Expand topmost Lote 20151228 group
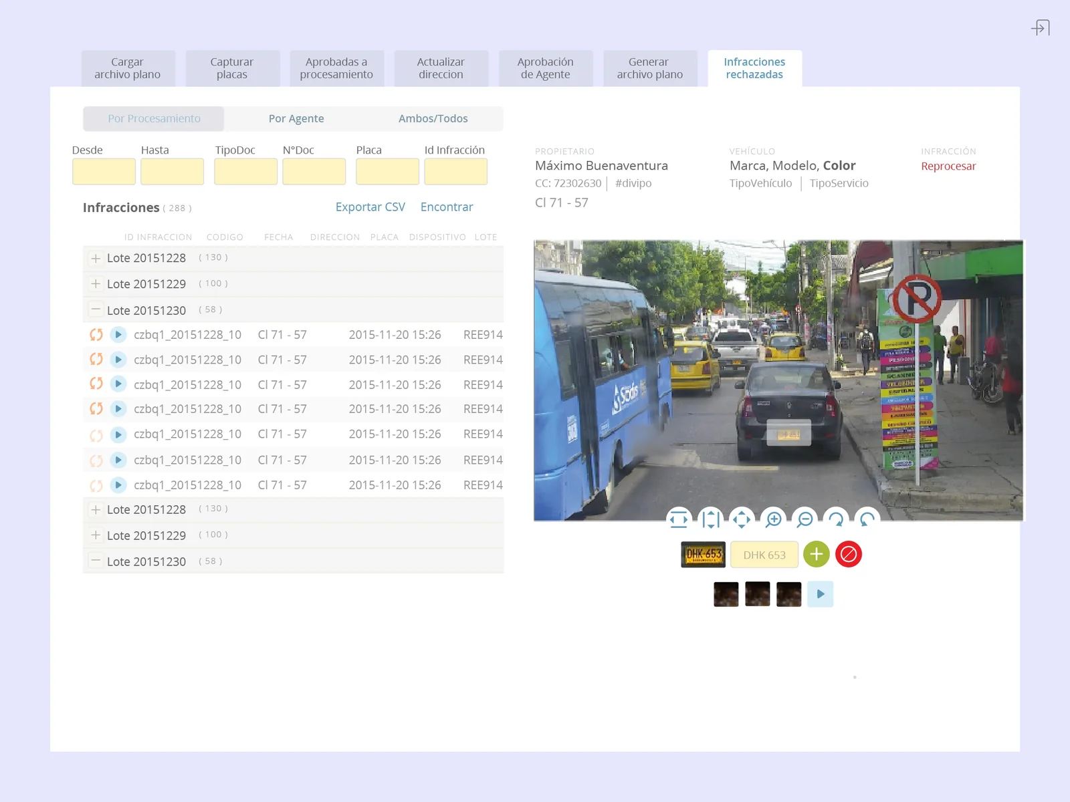 (96, 258)
